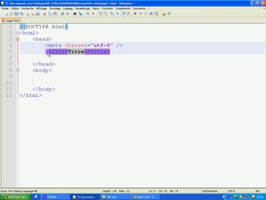Click the length : 134 status text

pos(110,191)
